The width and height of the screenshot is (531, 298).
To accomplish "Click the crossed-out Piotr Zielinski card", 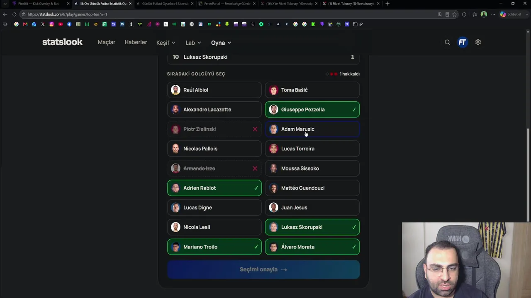I will click(x=214, y=129).
